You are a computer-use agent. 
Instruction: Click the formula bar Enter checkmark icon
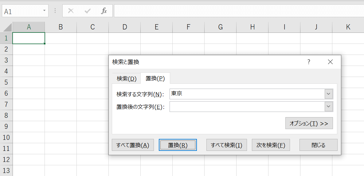(x=88, y=11)
